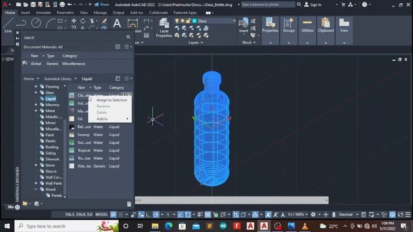
Task: Open the Add to submenu
Action: tap(110, 119)
